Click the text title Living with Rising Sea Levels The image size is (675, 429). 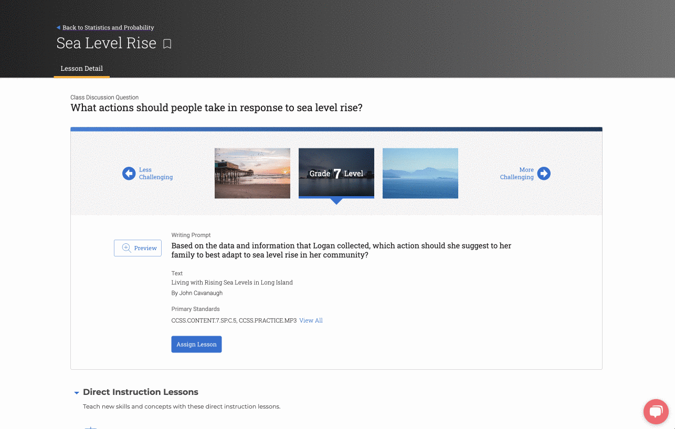pos(232,282)
